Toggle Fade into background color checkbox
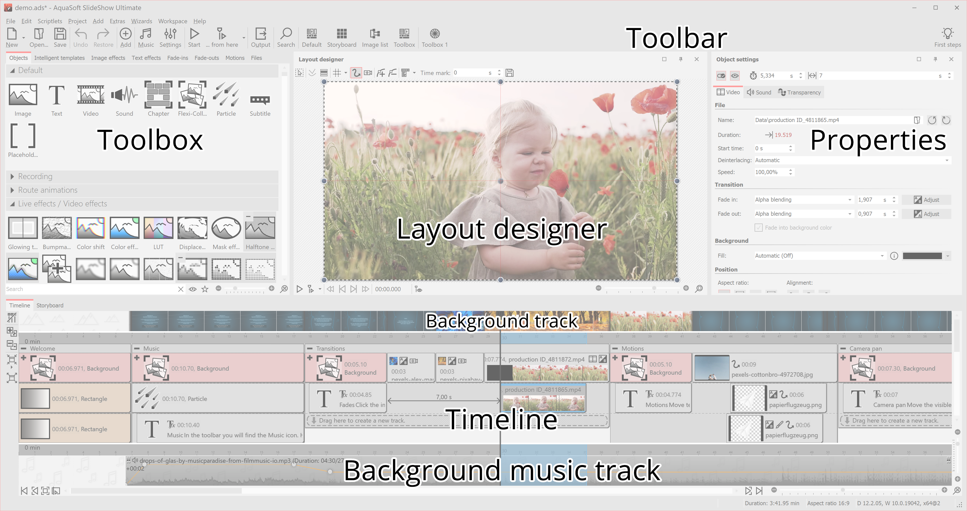This screenshot has width=967, height=511. tap(758, 228)
